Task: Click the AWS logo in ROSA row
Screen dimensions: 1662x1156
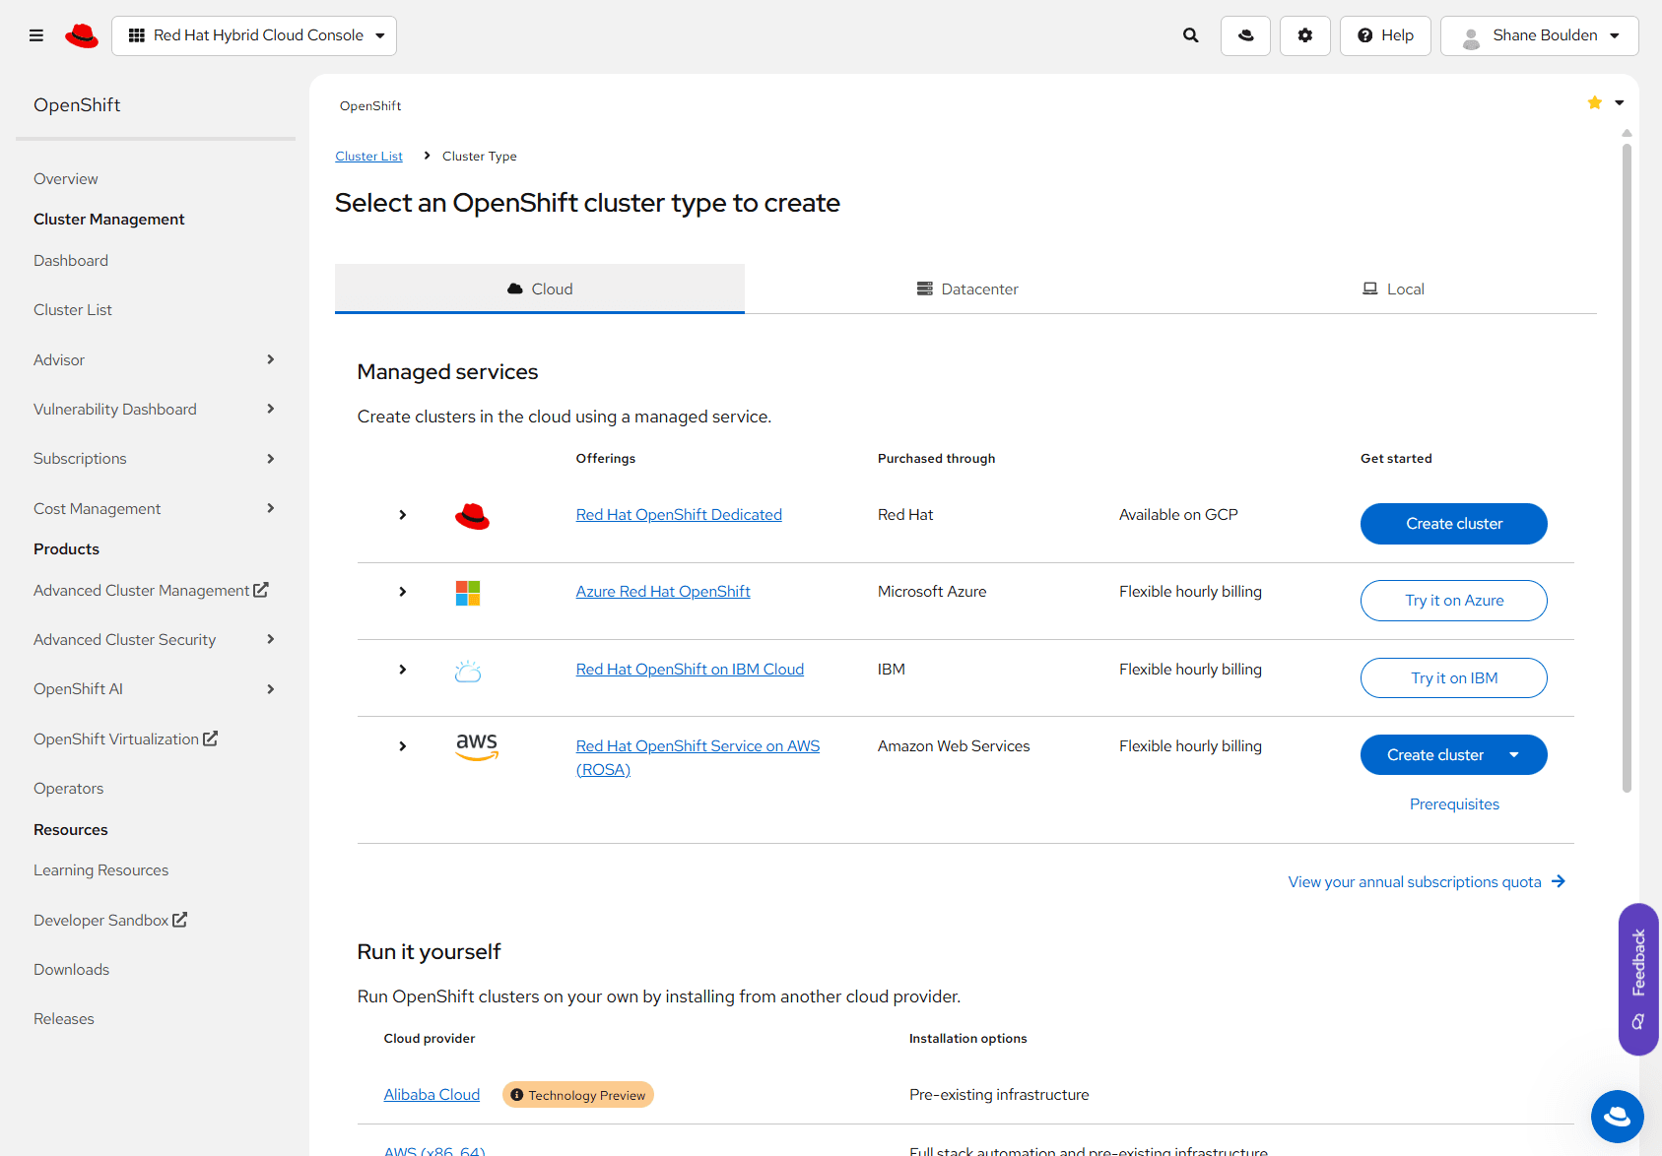Action: pyautogui.click(x=477, y=746)
